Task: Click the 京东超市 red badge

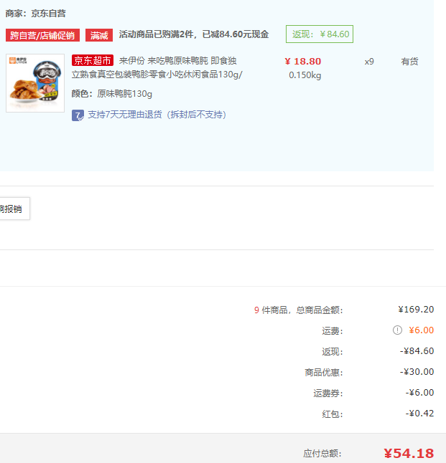Action: click(93, 60)
